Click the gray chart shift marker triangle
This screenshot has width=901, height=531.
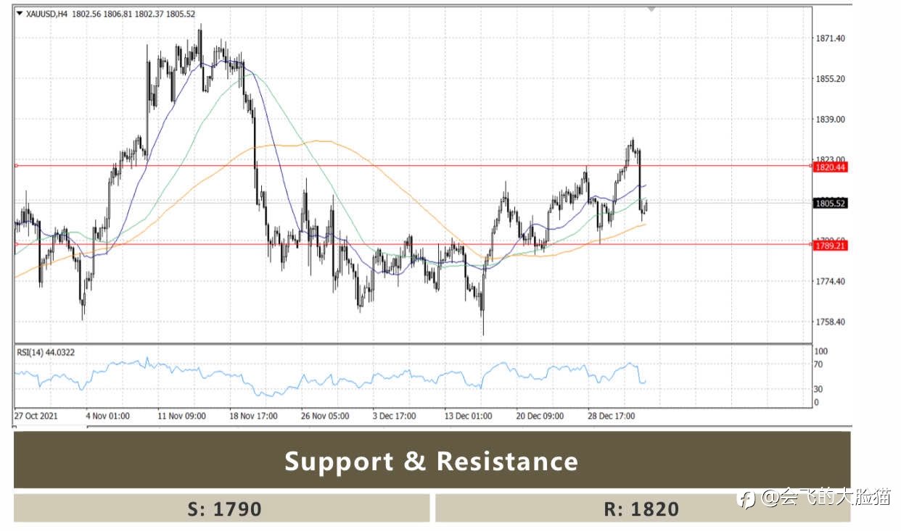[x=651, y=9]
